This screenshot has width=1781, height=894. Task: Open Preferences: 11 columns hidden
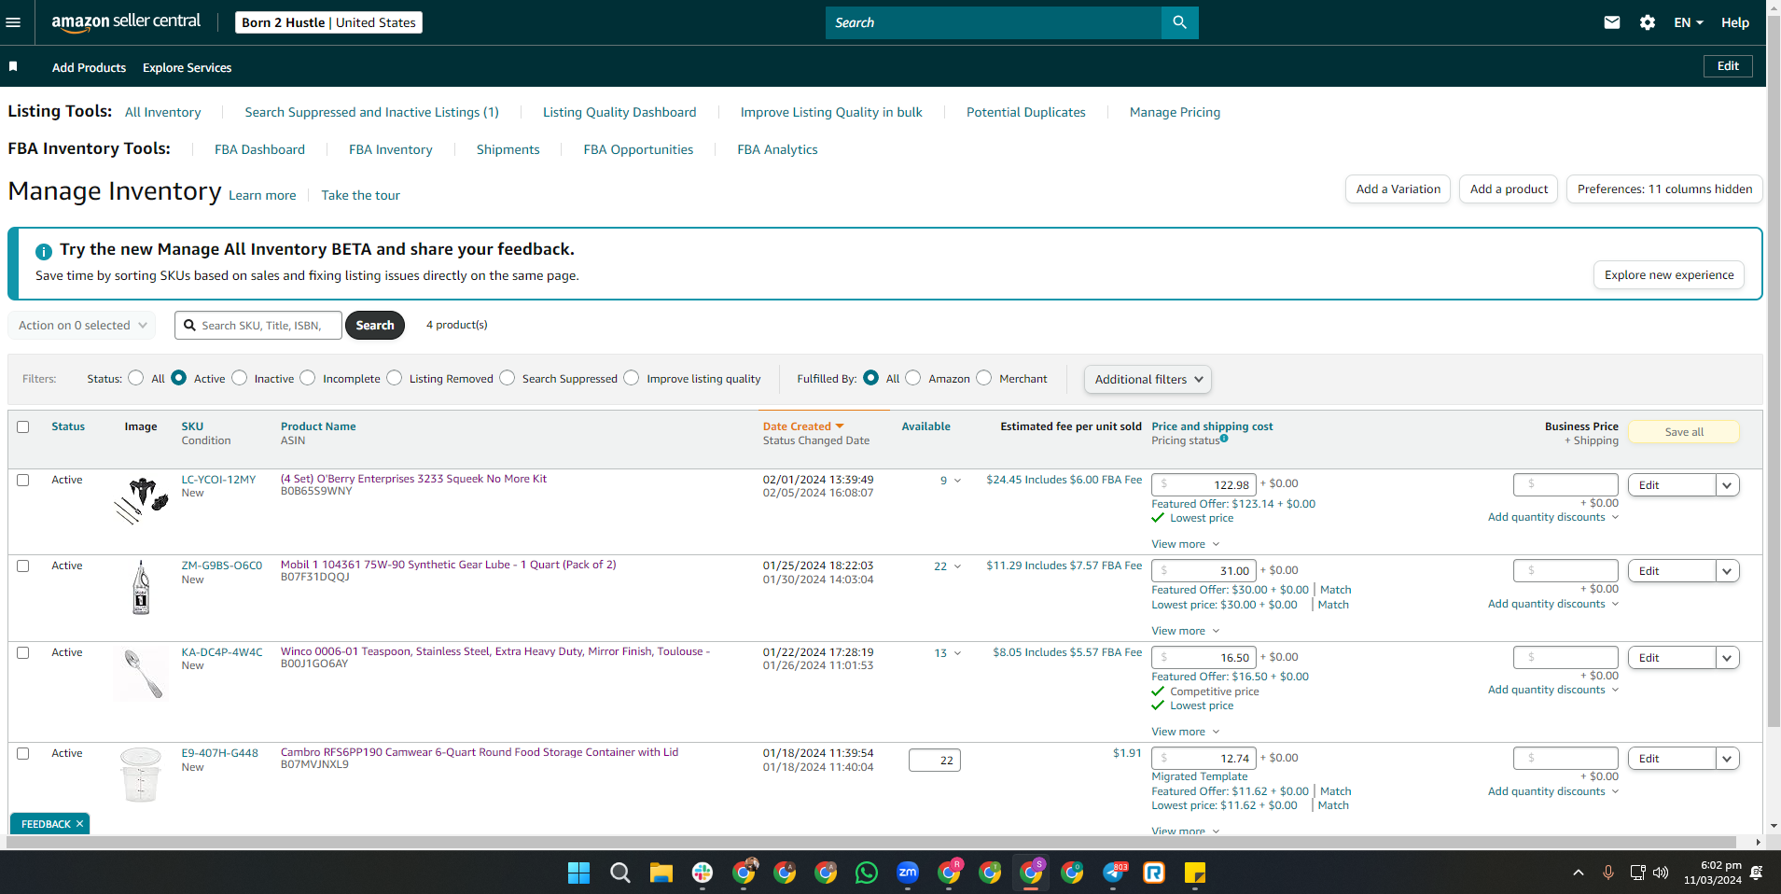click(1664, 189)
